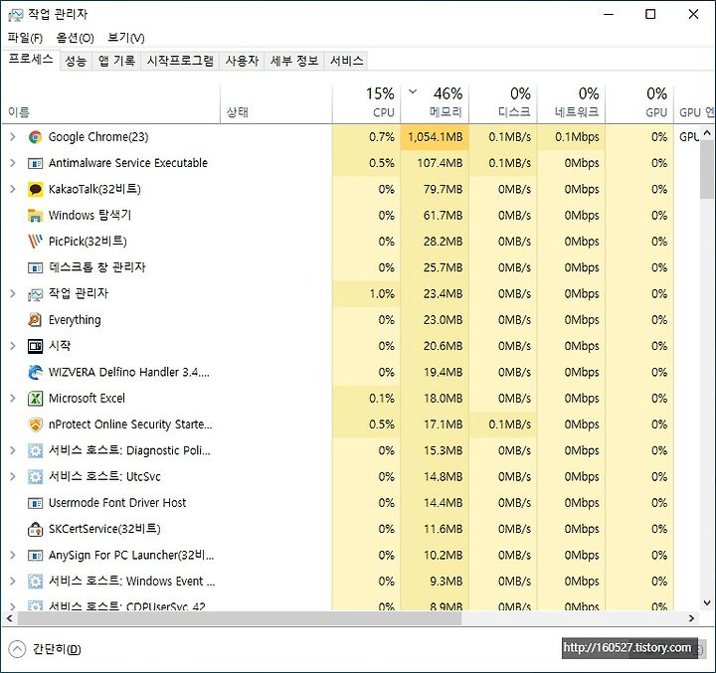Select the Windows 탐색기 process name
The height and width of the screenshot is (673, 716).
coord(89,215)
